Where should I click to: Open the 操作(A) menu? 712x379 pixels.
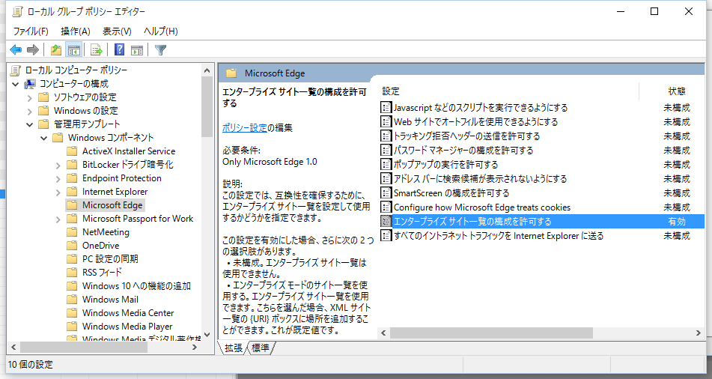pyautogui.click(x=76, y=31)
